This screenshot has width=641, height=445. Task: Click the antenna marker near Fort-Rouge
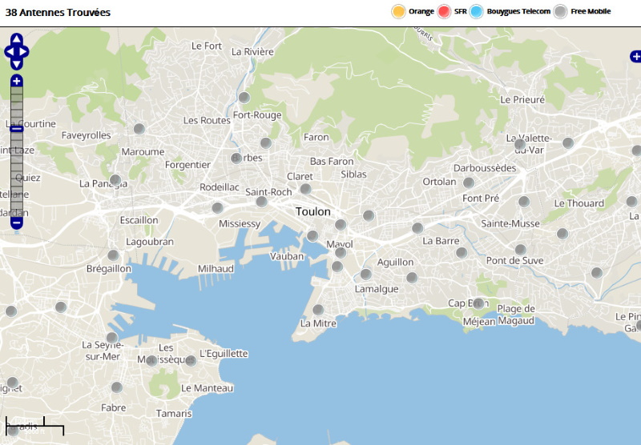click(244, 98)
